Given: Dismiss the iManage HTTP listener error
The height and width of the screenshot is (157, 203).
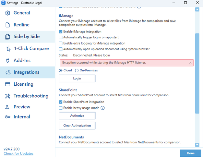Looking at the screenshot, I should tap(190, 63).
